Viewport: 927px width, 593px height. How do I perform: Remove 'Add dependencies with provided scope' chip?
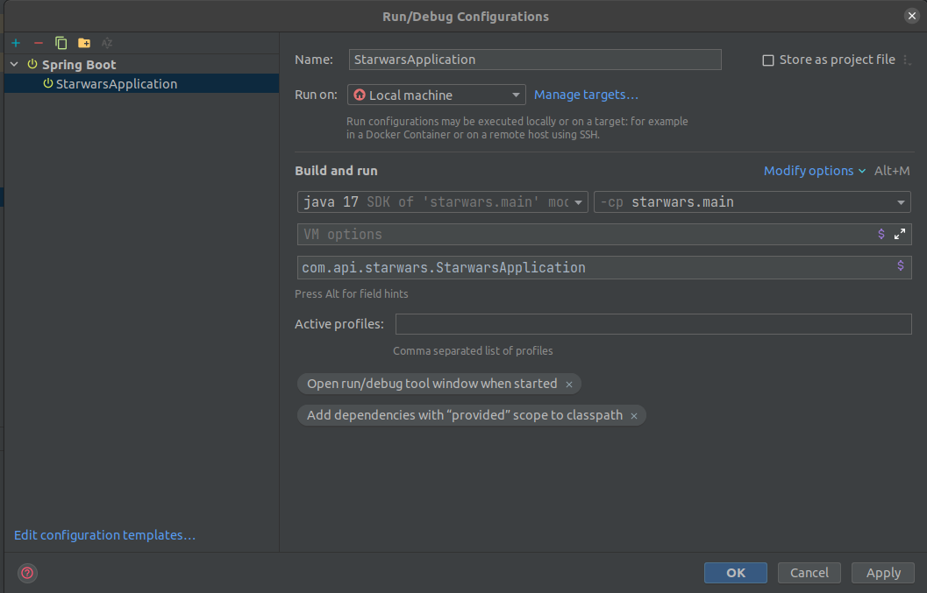coord(634,416)
